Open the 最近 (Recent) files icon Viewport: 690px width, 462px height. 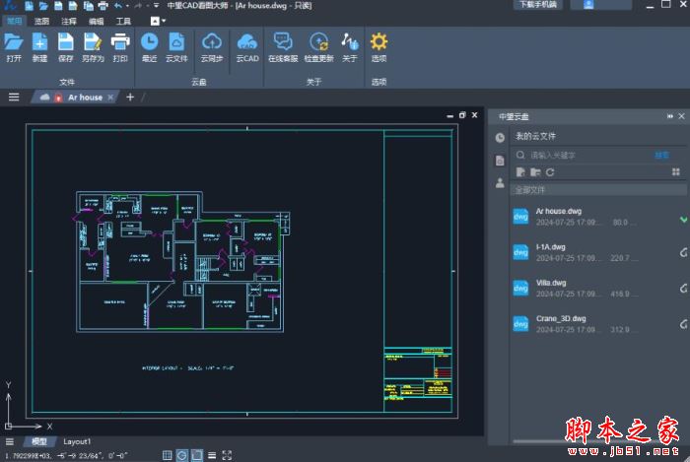(149, 42)
